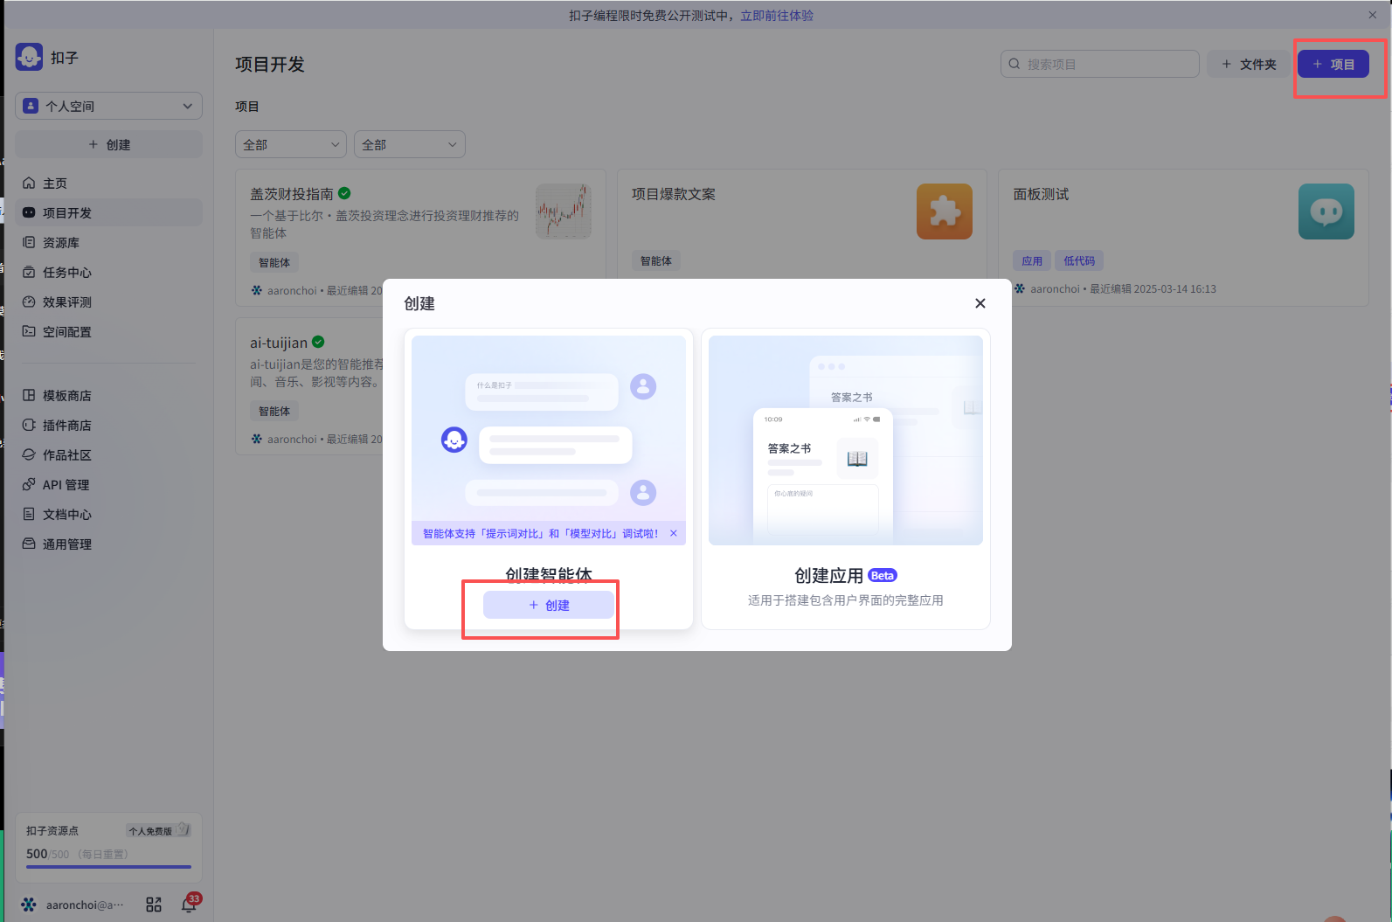Open 文档中心 in sidebar
The width and height of the screenshot is (1392, 922).
(108, 514)
